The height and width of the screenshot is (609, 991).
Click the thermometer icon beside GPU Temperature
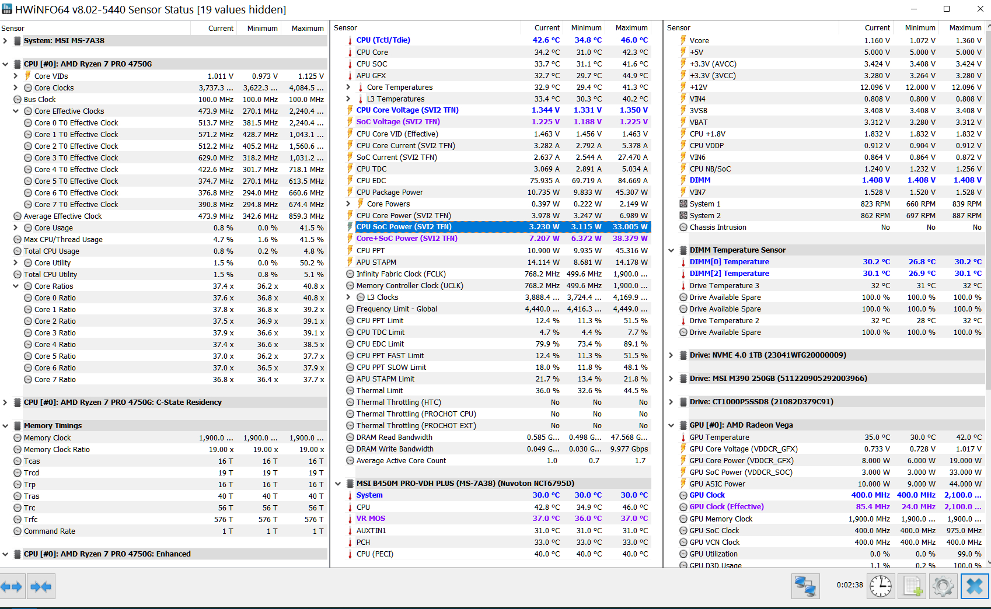tap(683, 437)
